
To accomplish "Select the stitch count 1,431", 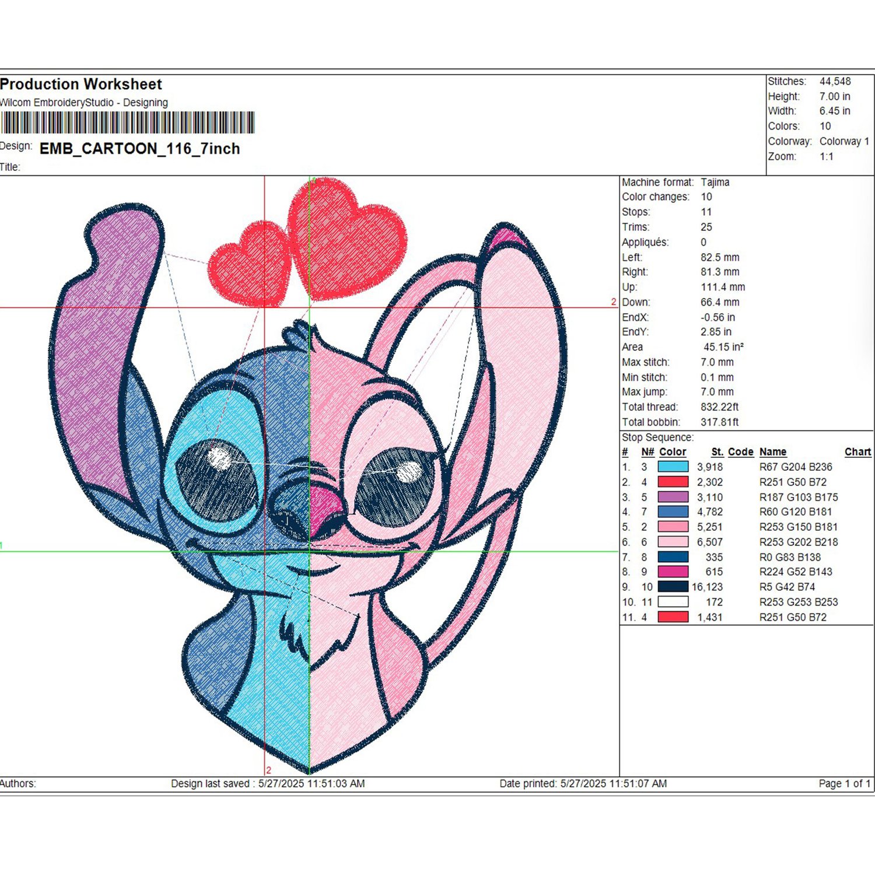I will point(710,617).
